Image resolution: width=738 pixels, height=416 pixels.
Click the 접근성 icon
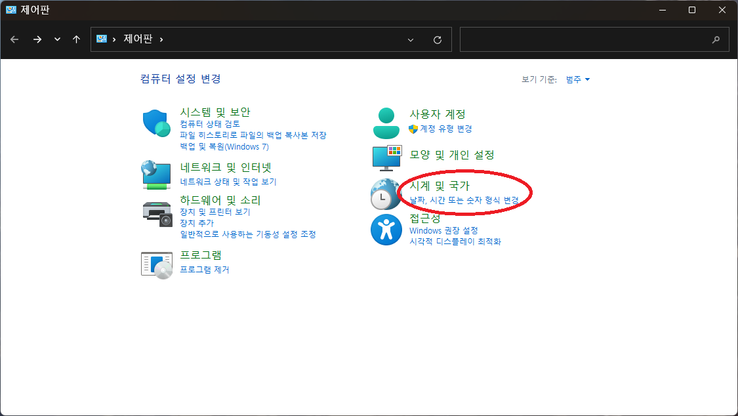tap(386, 230)
